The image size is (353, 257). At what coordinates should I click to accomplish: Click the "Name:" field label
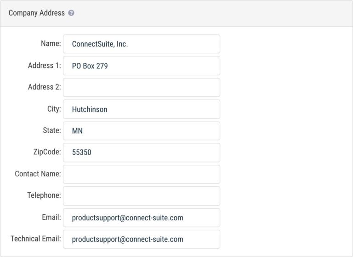point(51,44)
